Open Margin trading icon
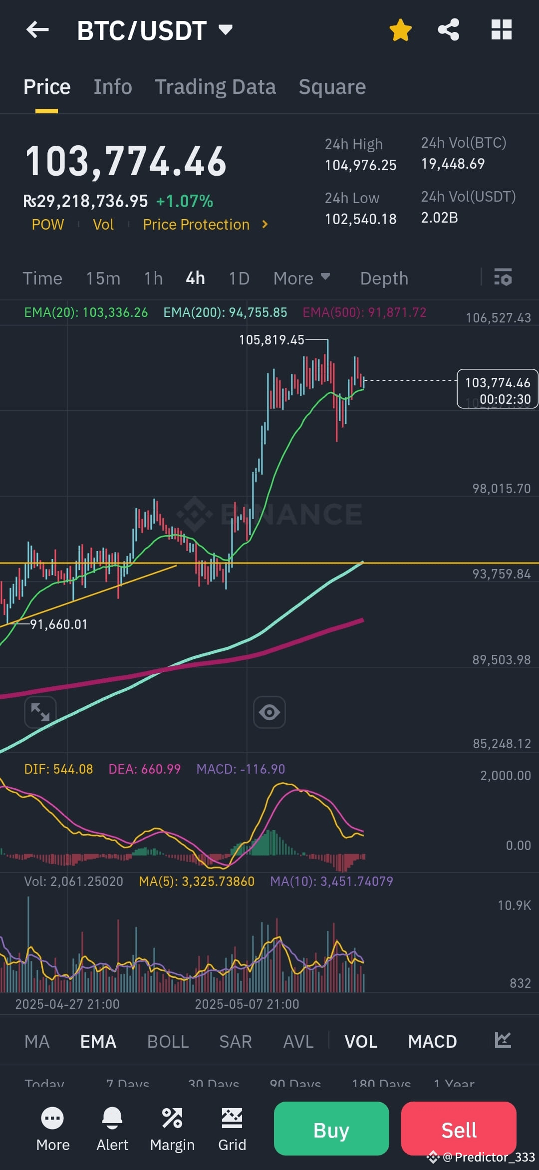This screenshot has height=1170, width=539. [172, 1129]
